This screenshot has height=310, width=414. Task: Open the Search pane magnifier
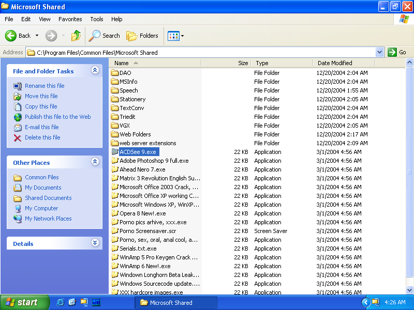(105, 36)
